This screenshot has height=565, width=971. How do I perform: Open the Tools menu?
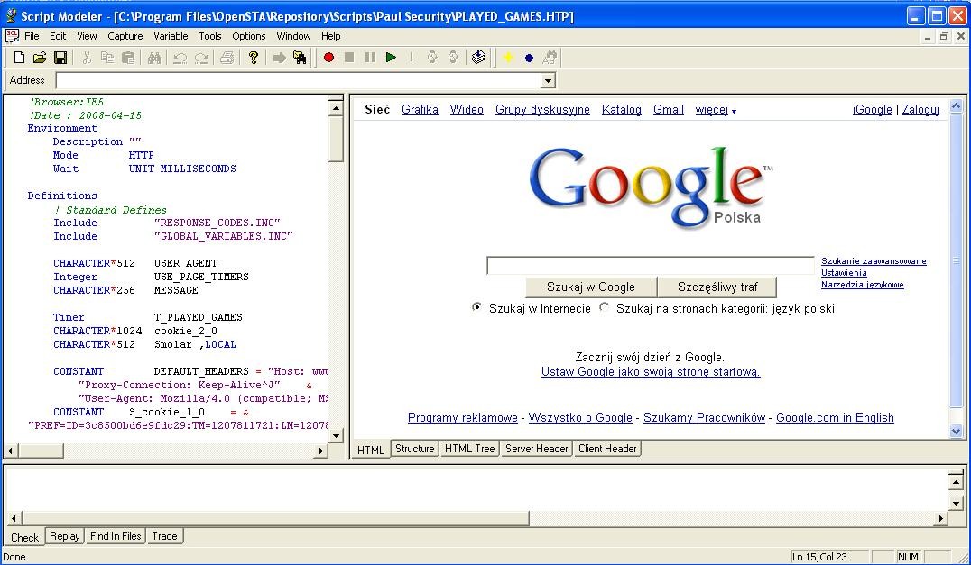coord(210,36)
